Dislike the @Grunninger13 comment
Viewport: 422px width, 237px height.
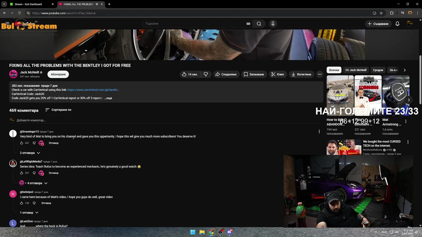[x=34, y=143]
